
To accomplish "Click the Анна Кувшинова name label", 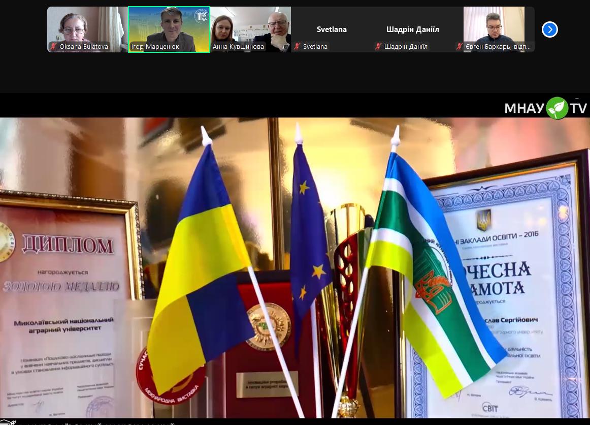I will tap(238, 47).
